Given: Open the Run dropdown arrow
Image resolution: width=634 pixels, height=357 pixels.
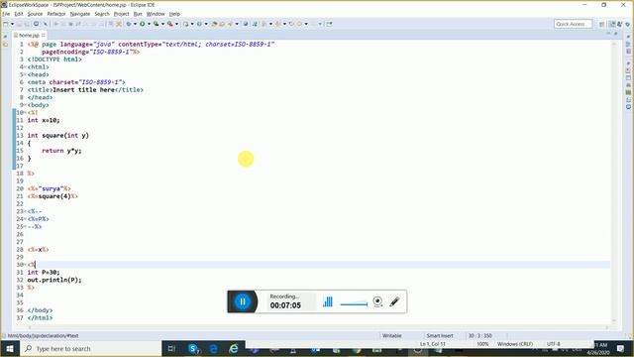Looking at the screenshot, I should pos(149,24).
